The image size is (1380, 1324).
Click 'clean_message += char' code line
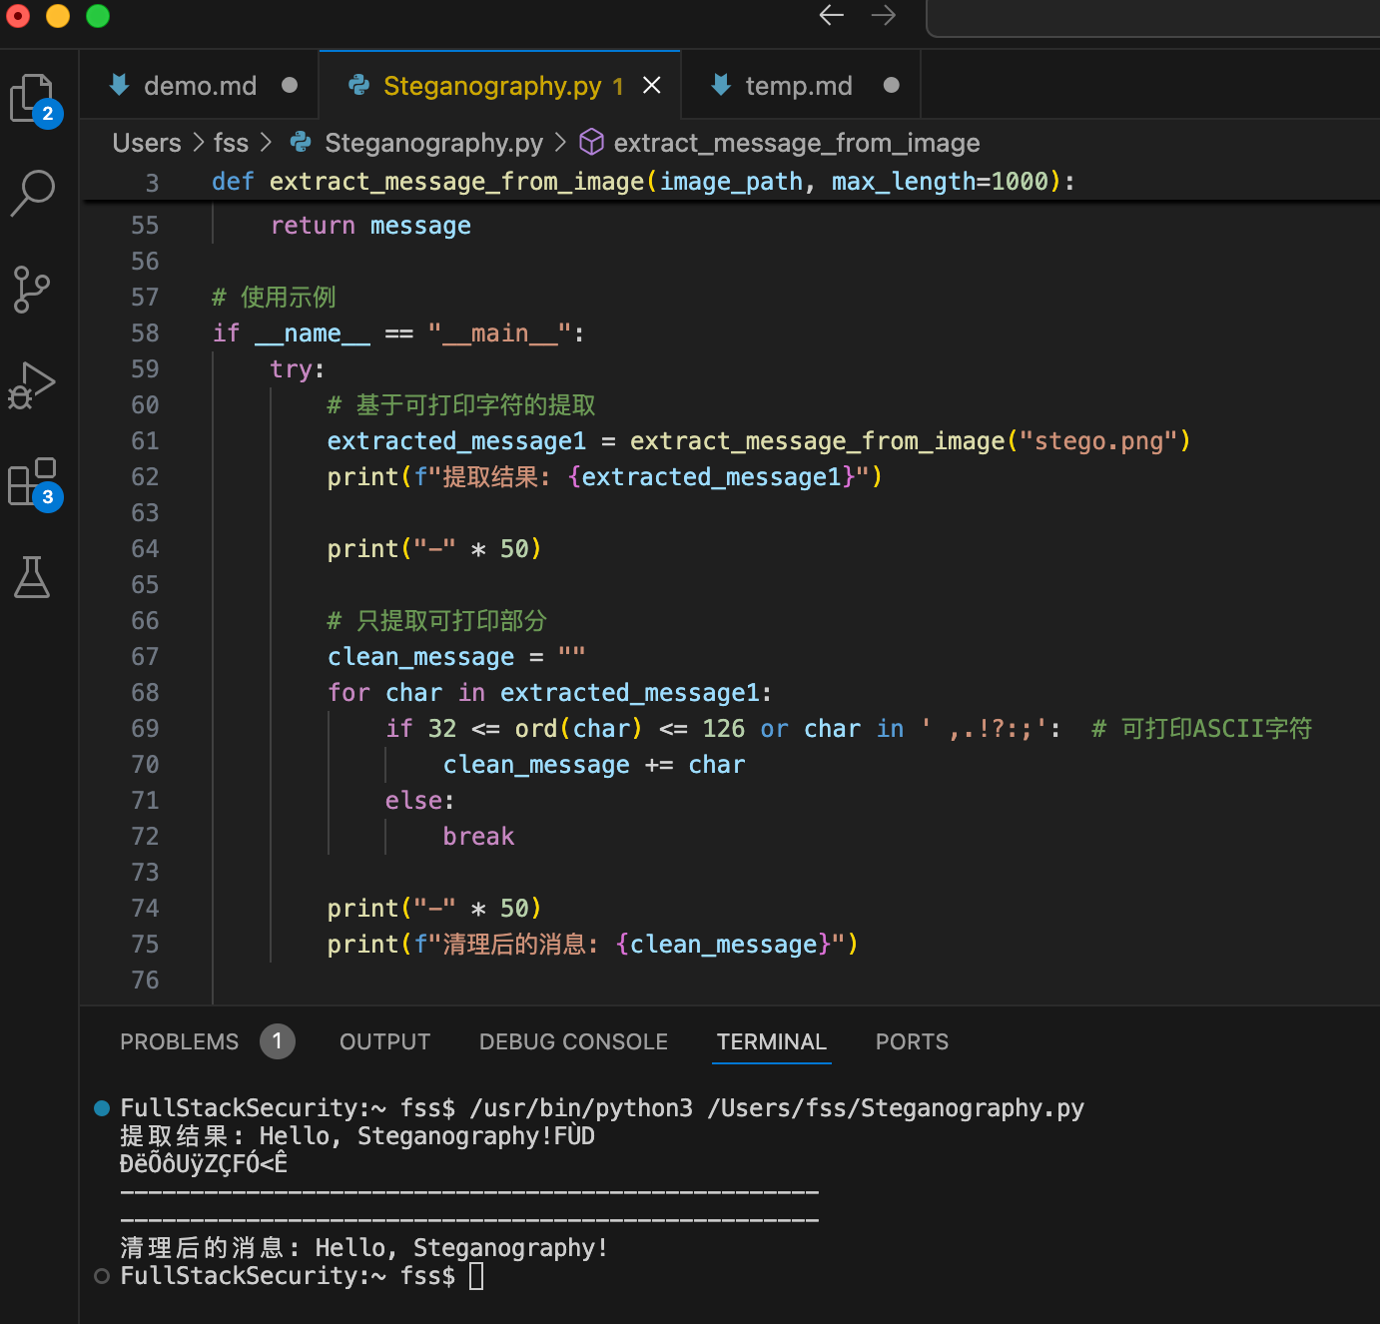(594, 765)
